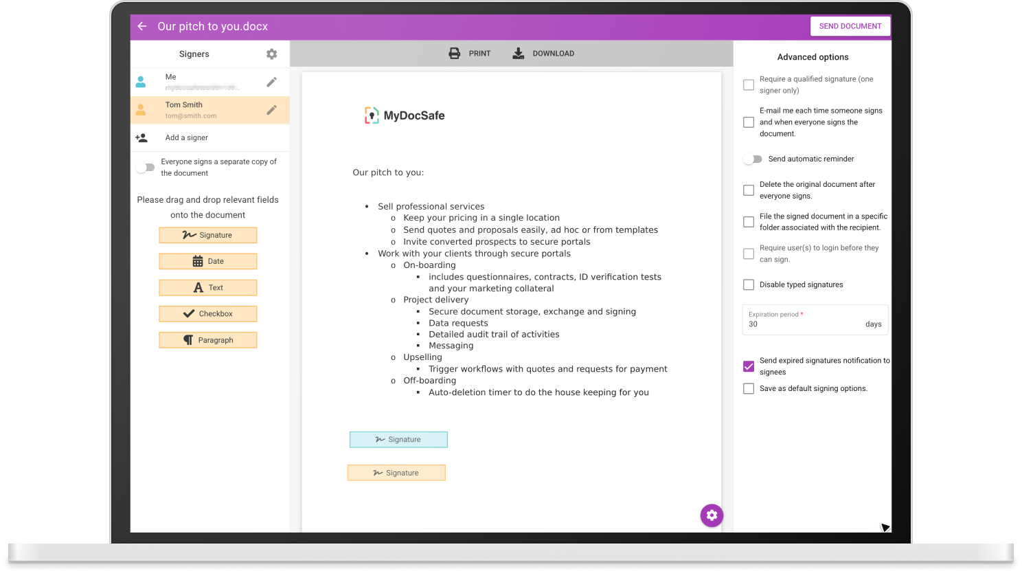Open the Signers settings gear icon
The image size is (1022, 571).
(x=271, y=54)
